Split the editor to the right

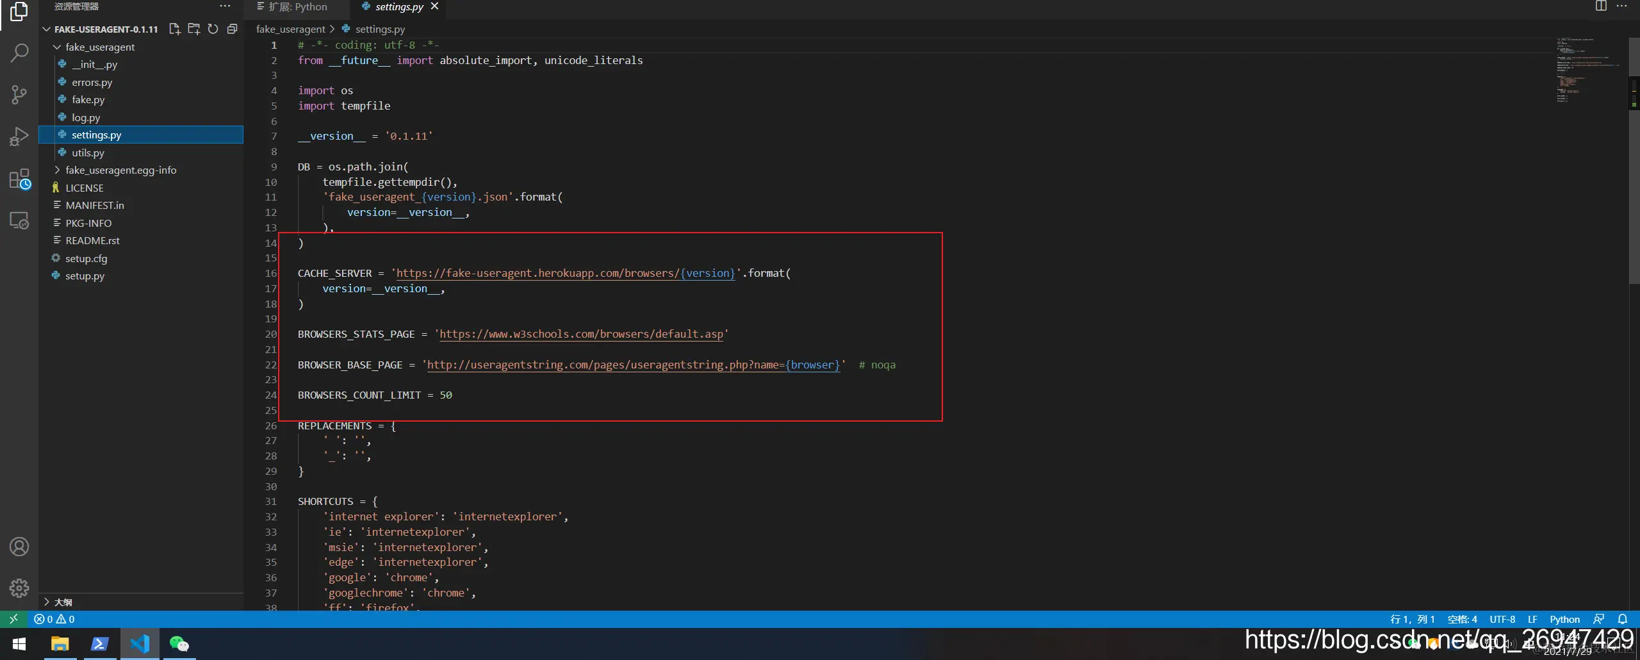tap(1601, 6)
